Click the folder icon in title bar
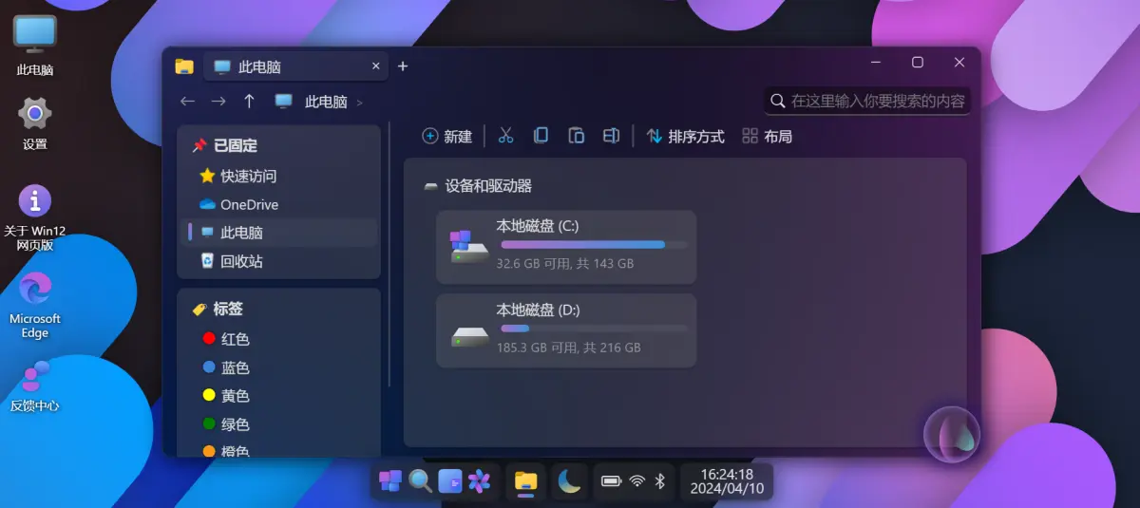Image resolution: width=1140 pixels, height=508 pixels. (184, 66)
